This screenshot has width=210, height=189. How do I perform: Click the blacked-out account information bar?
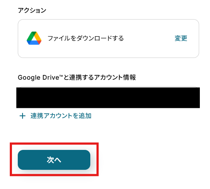coord(108,97)
